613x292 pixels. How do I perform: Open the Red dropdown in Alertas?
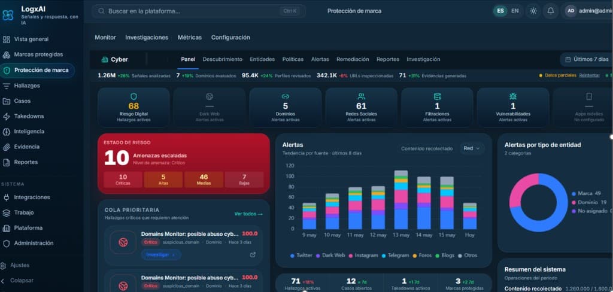[472, 148]
